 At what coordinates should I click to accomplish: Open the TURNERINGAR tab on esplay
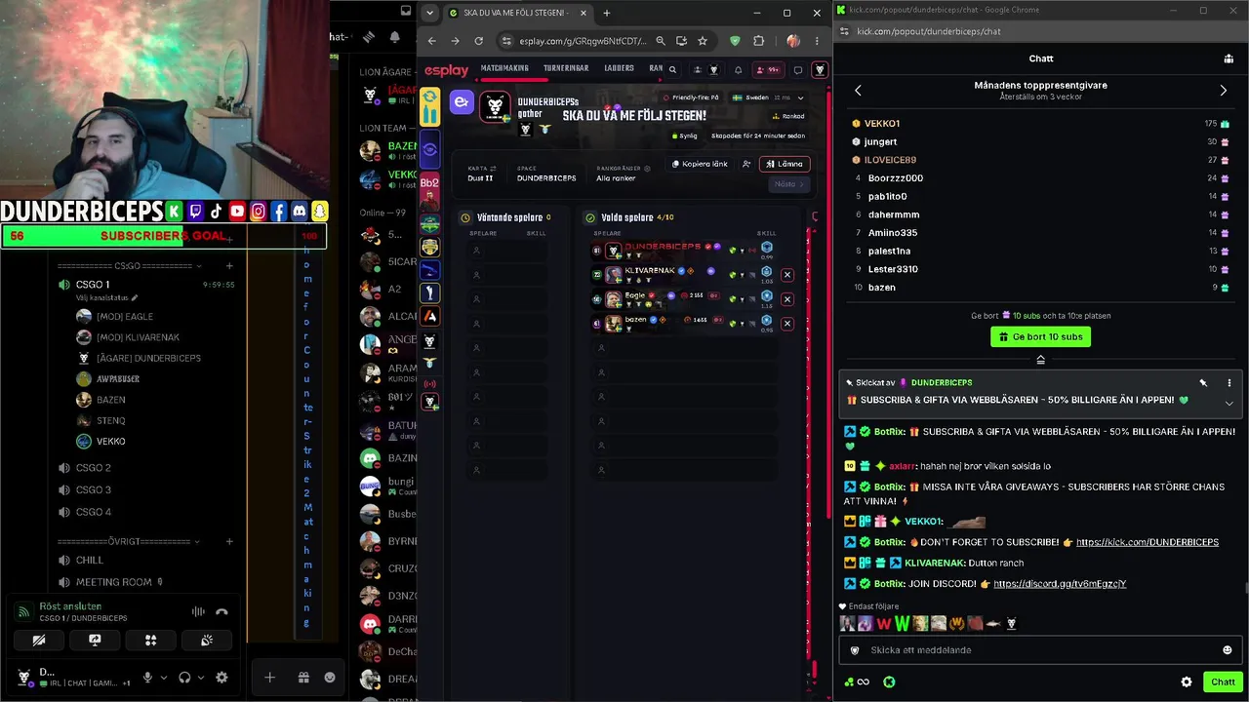566,68
